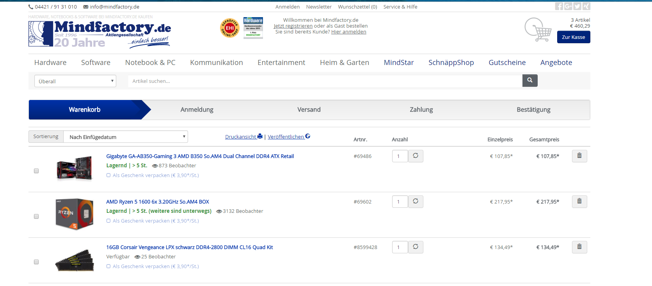The width and height of the screenshot is (652, 286).
Task: Click the Corsair RAM product thumbnail
Action: tap(75, 260)
